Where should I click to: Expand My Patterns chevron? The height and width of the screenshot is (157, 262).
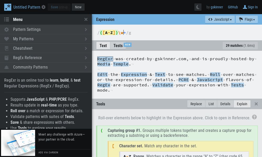86,39
